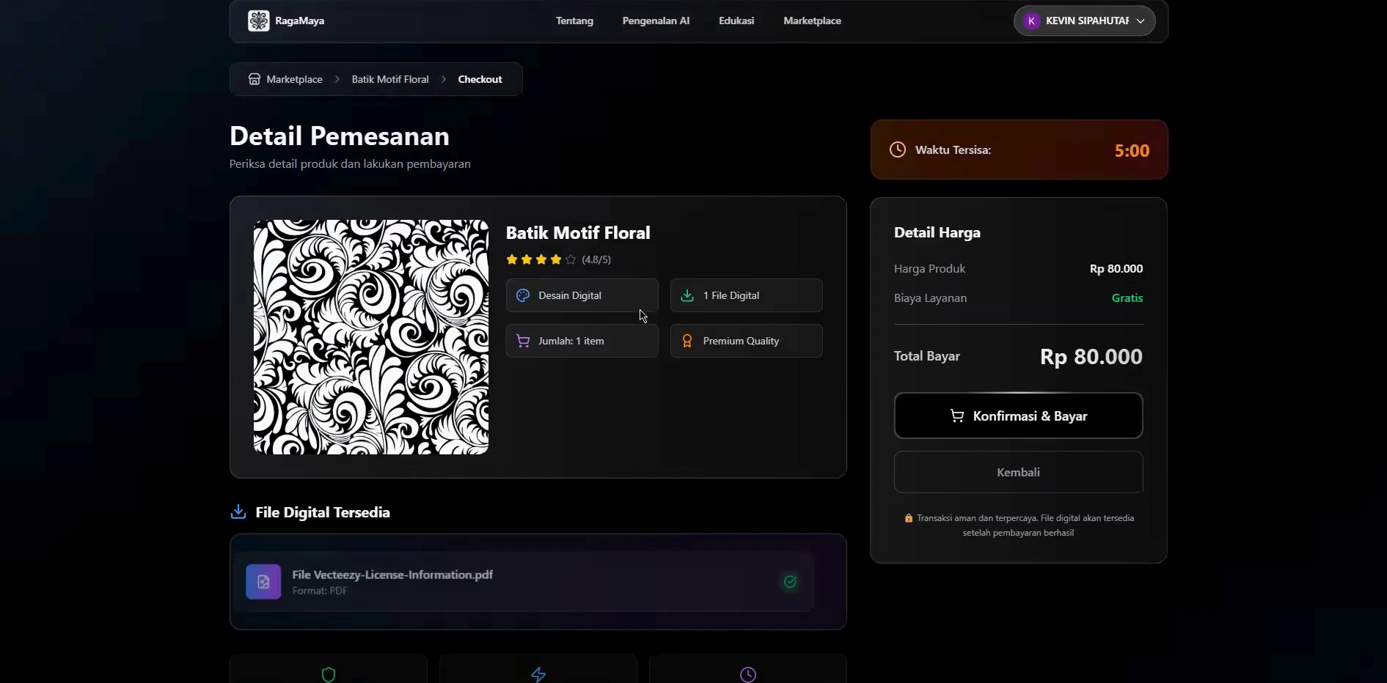Click the medal icon on Premium Quality badge
This screenshot has height=683, width=1387.
(x=687, y=340)
